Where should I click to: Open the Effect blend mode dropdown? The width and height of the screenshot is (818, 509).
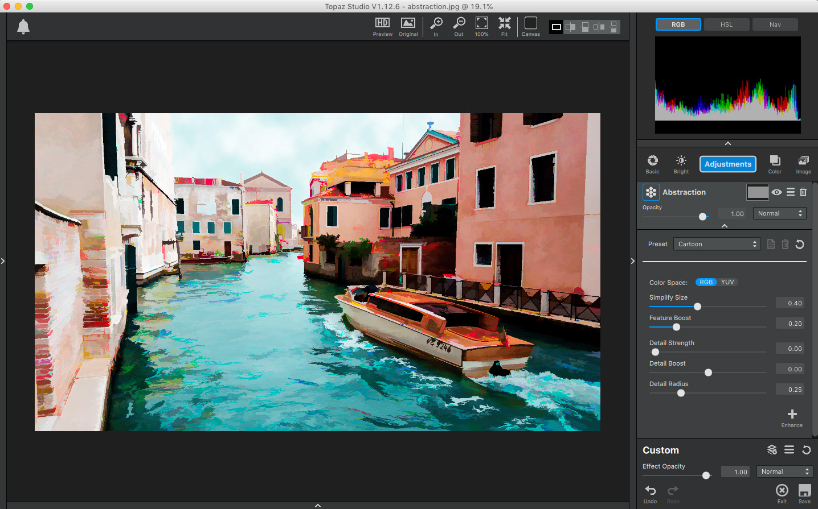784,471
